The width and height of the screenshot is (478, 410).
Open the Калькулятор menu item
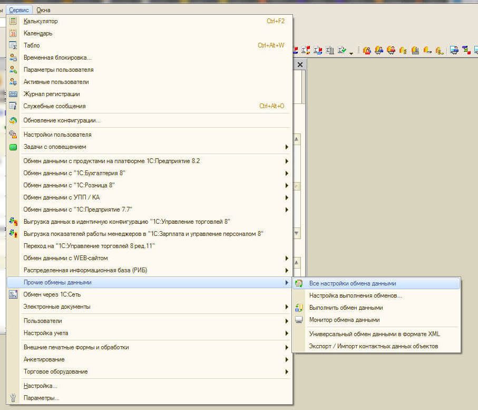point(41,21)
